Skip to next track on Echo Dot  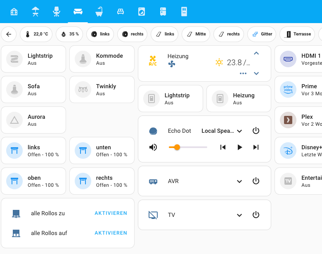(256, 147)
